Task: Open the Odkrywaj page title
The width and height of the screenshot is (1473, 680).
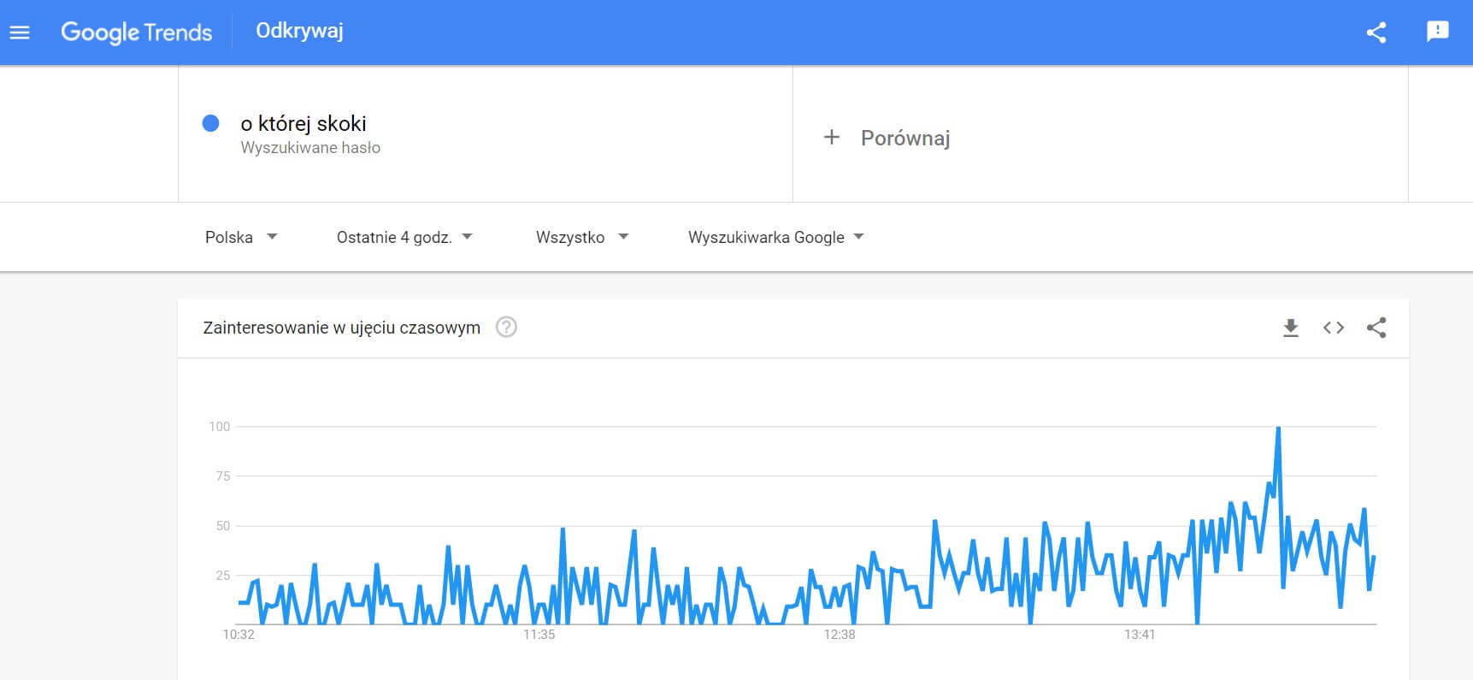Action: [298, 31]
